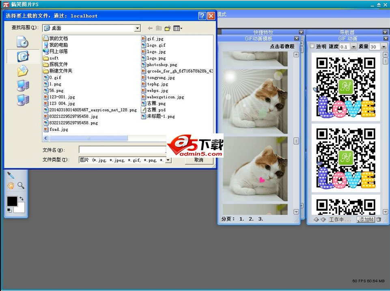This screenshot has height=291, width=390.
Task: Expand the 查找范围 location dropdown
Action: (138, 28)
